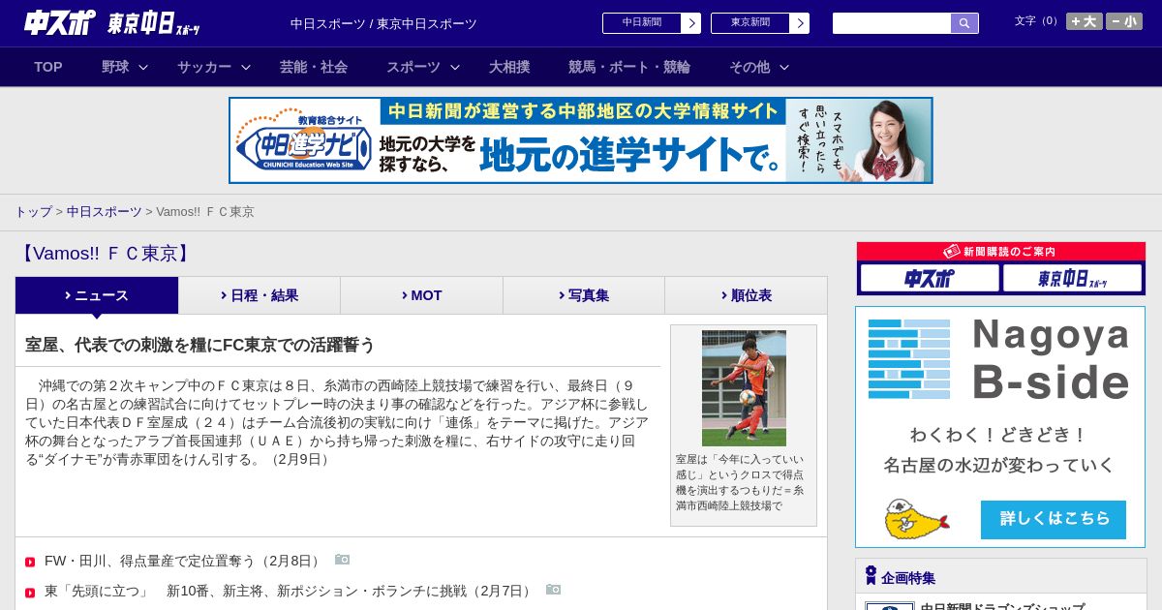Expand the スポーツ dropdown chevron
Image resolution: width=1162 pixels, height=610 pixels.
(455, 67)
